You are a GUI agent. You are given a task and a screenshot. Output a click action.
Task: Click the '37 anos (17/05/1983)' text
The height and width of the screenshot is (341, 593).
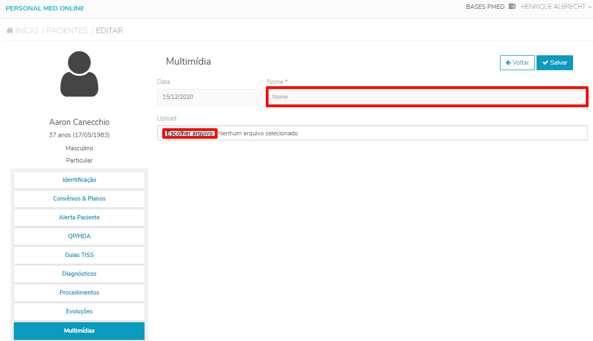(x=79, y=135)
